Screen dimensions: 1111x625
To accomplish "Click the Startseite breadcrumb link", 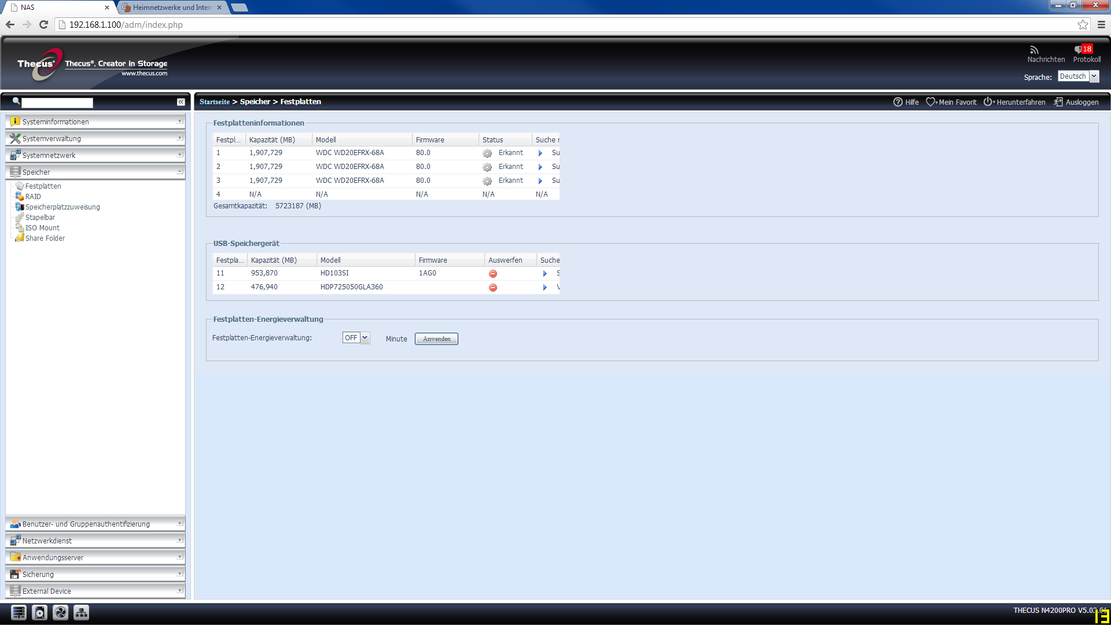I will click(214, 102).
